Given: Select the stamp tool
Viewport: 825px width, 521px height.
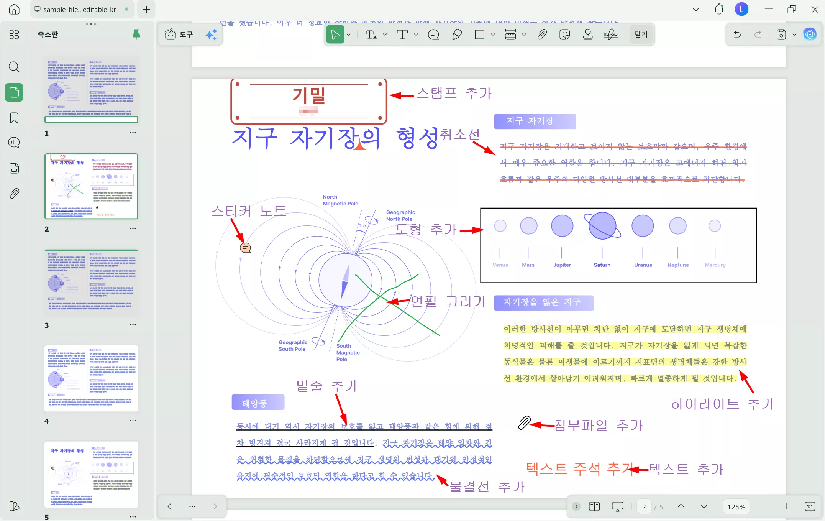Looking at the screenshot, I should click(x=588, y=35).
